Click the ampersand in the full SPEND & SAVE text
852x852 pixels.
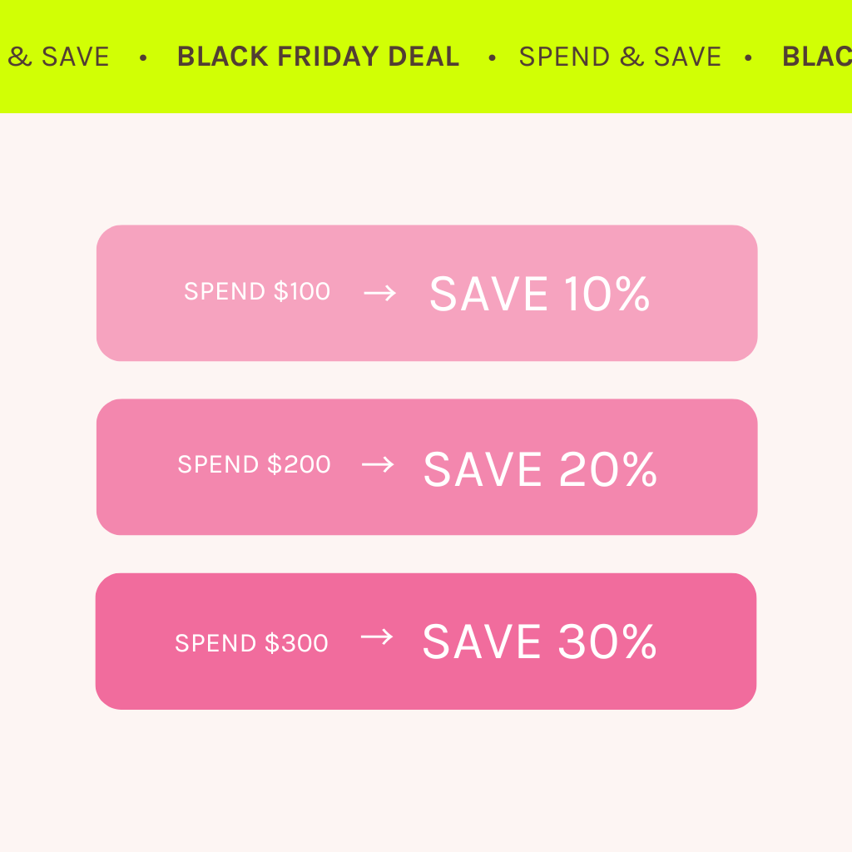(x=632, y=57)
